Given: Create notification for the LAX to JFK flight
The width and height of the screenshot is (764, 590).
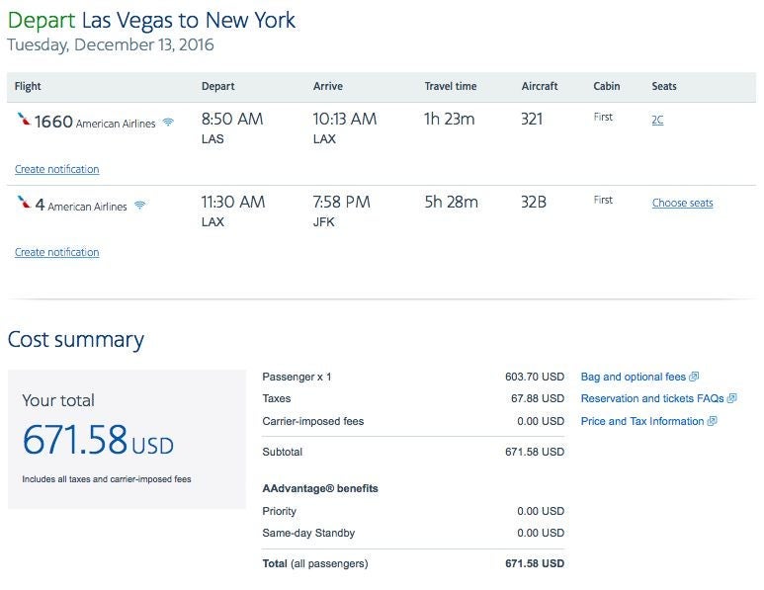Looking at the screenshot, I should [56, 252].
